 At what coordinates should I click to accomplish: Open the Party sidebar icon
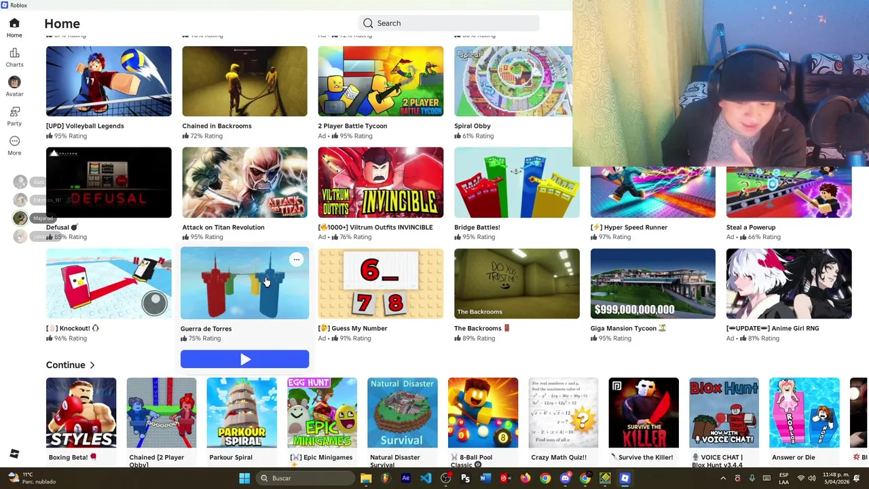pos(14,116)
